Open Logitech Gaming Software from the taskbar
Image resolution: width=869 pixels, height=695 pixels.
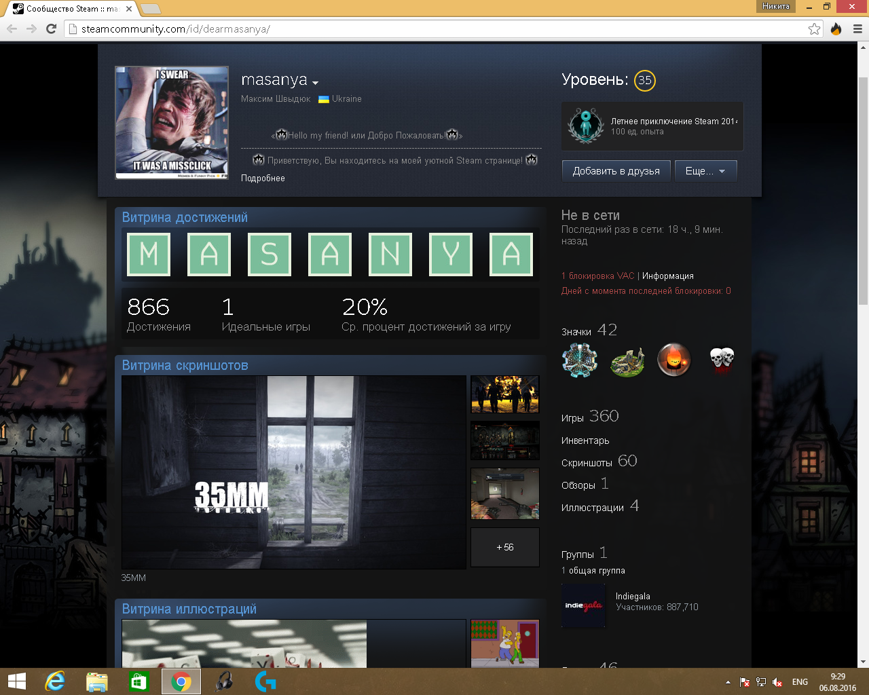coord(265,681)
